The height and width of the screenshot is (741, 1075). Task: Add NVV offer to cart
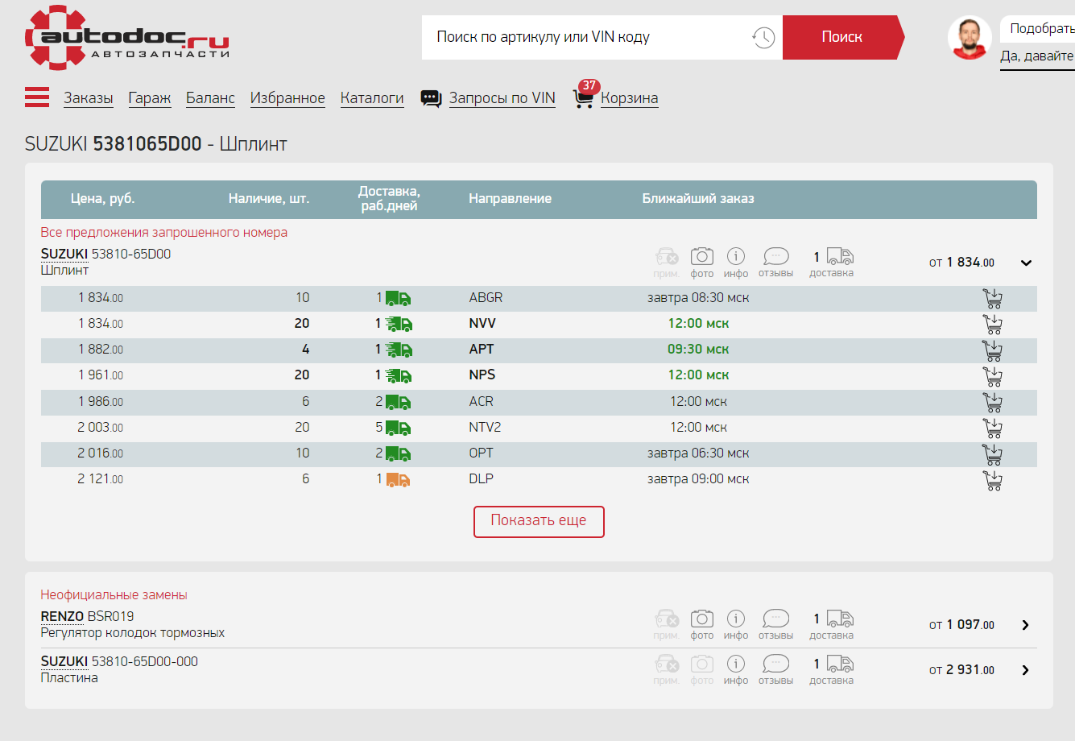pyautogui.click(x=993, y=325)
